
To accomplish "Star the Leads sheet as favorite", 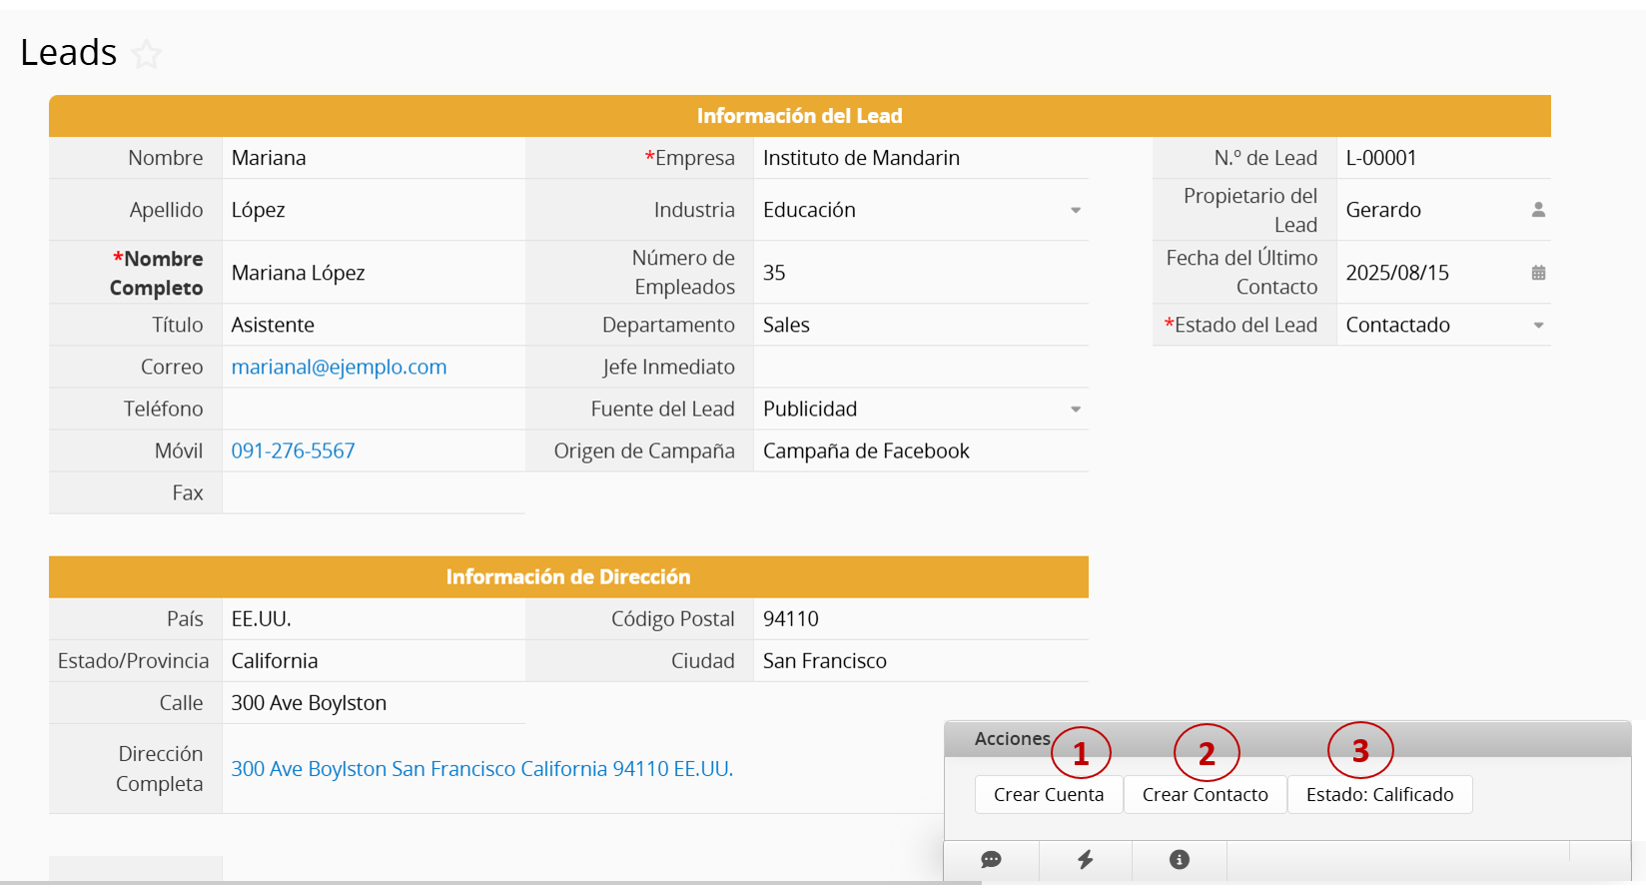I will [x=147, y=54].
